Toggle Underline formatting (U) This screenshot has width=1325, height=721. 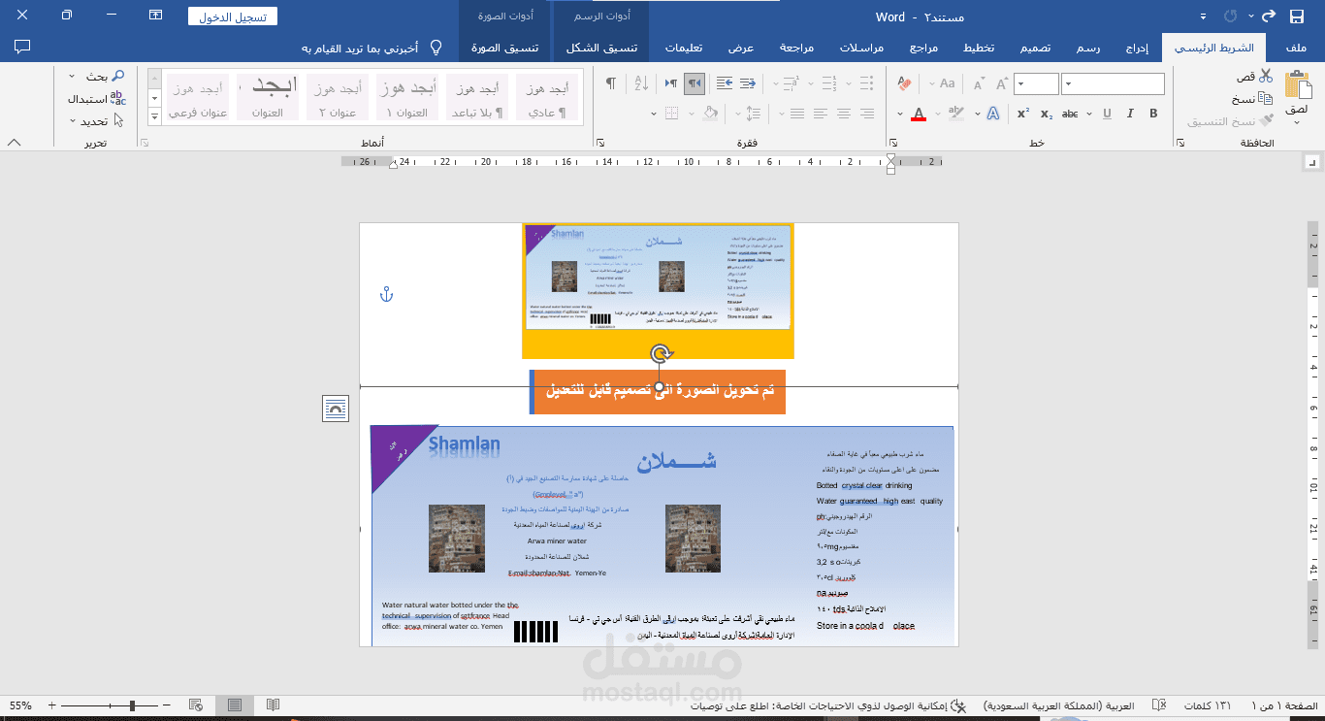(x=1107, y=113)
